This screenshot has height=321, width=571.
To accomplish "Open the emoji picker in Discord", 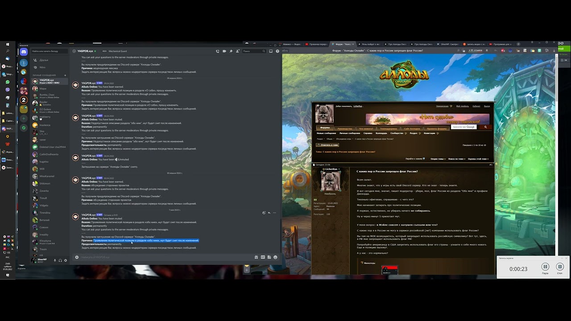I will (x=275, y=257).
